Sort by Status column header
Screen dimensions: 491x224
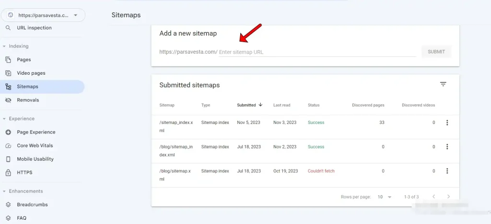click(x=314, y=105)
